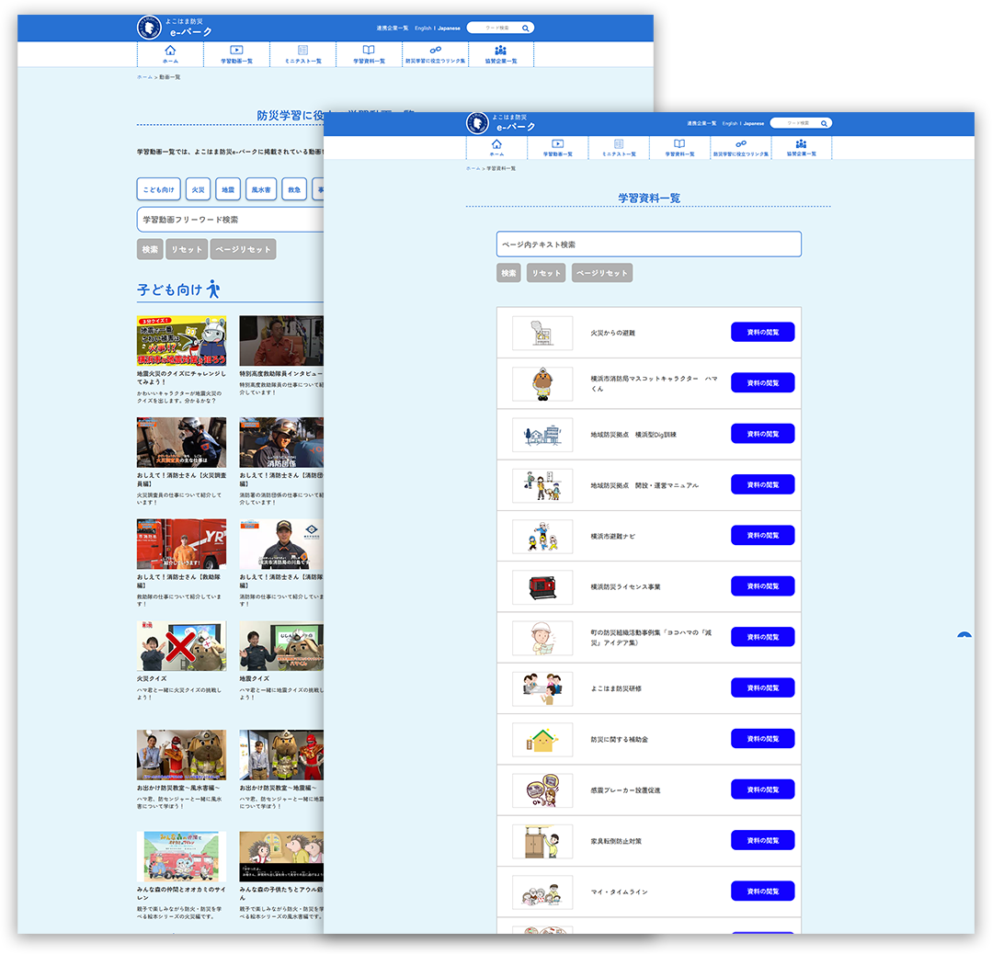The height and width of the screenshot is (954, 992).
Task: Open おしえて!消防士さん【火災調査員編】 video thumbnail
Action: pos(181,442)
